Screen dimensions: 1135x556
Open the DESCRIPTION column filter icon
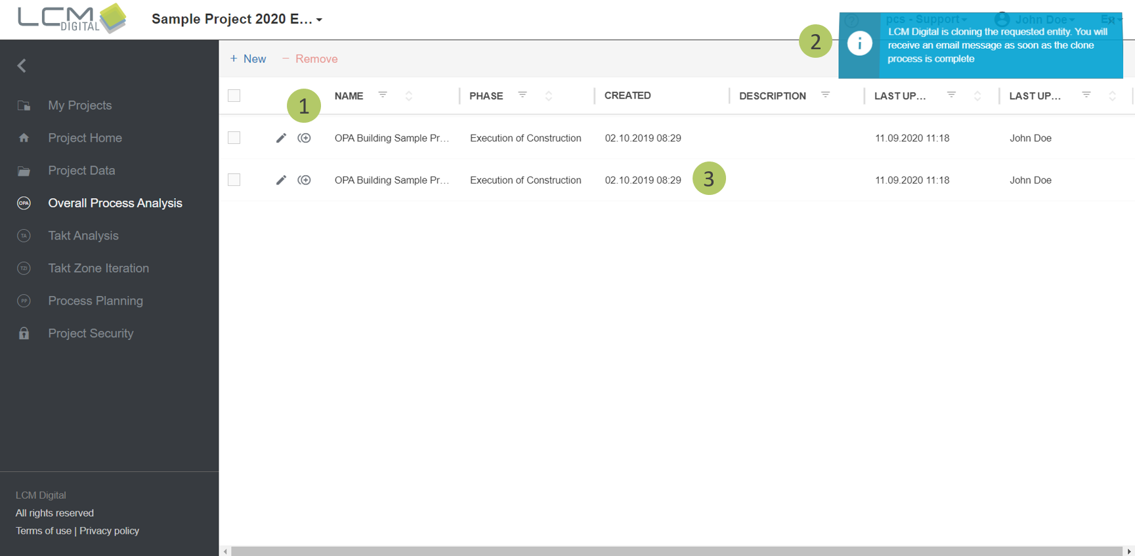[825, 95]
